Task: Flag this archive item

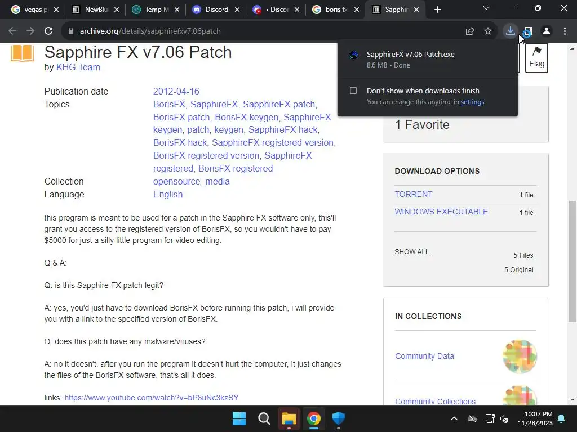Action: pos(536,58)
